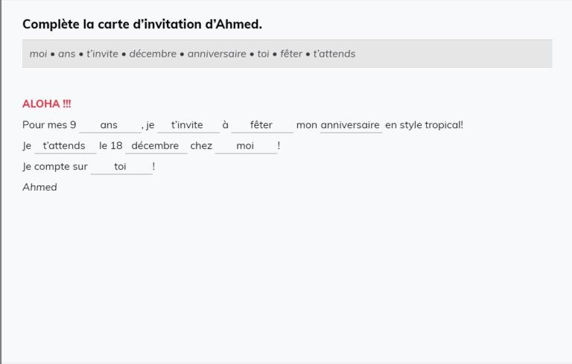Select the blank after "Je compte sur"
572x364 pixels.
(121, 167)
